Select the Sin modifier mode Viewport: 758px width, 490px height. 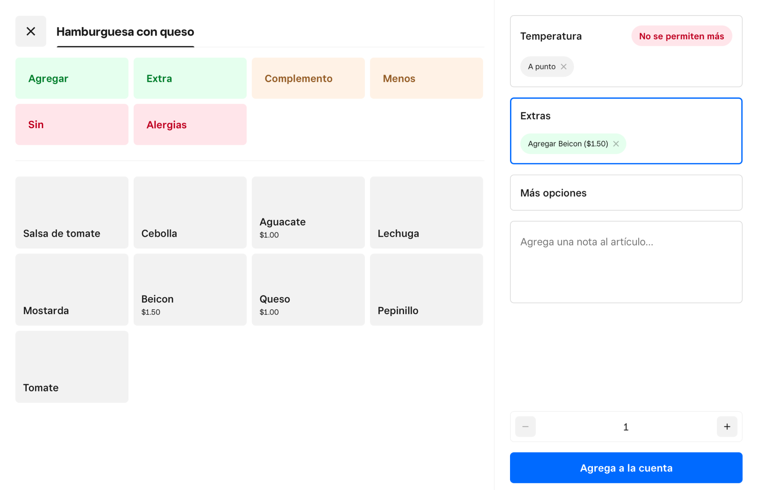point(72,124)
